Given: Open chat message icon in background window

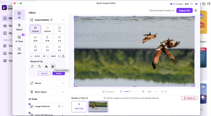Looking at the screenshot, I should 204,4.
